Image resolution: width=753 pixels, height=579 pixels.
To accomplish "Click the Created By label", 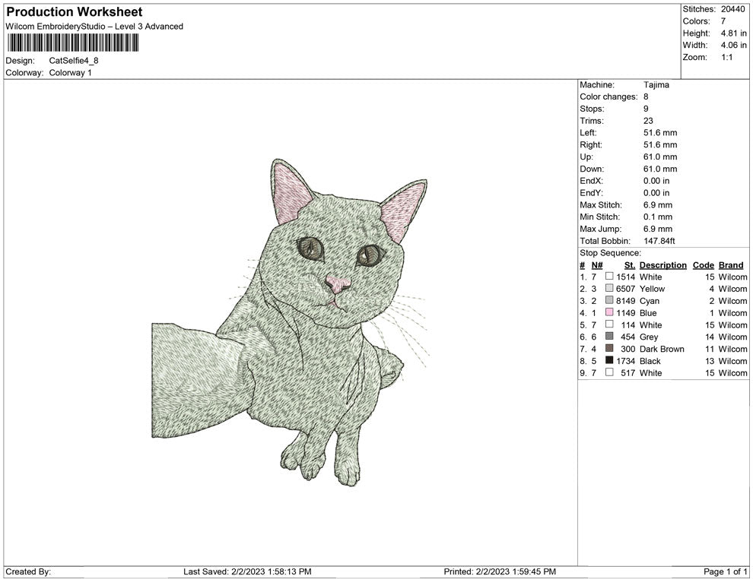I will pyautogui.click(x=28, y=571).
